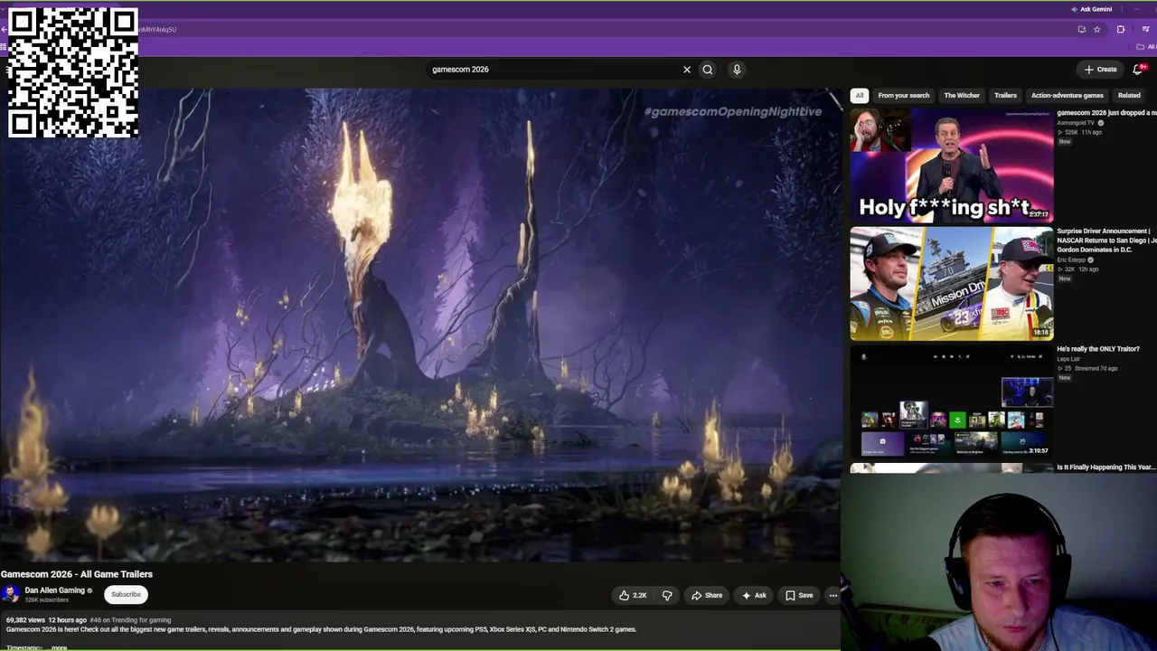Click the magnifier search button
Image resolution: width=1157 pixels, height=651 pixels.
708,70
